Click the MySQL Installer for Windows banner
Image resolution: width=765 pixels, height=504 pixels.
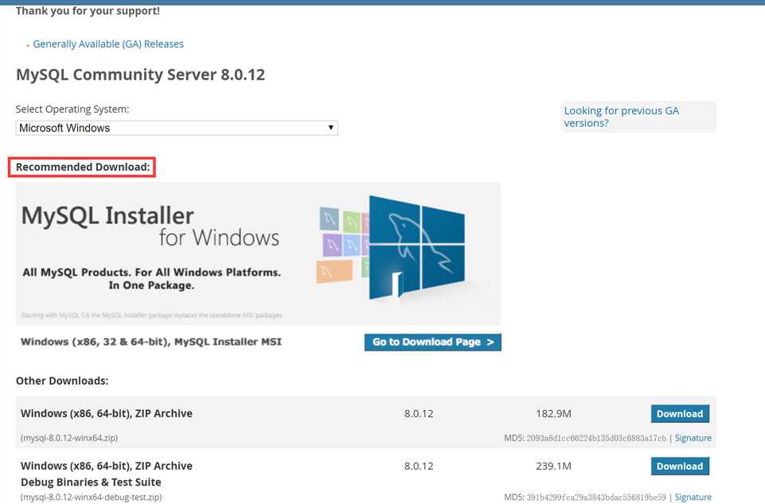pos(258,254)
